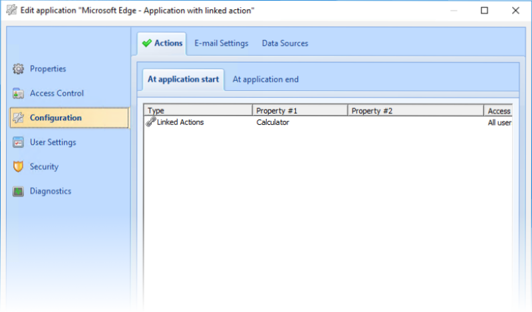Select the At application end tab
532x312 pixels.
[265, 79]
